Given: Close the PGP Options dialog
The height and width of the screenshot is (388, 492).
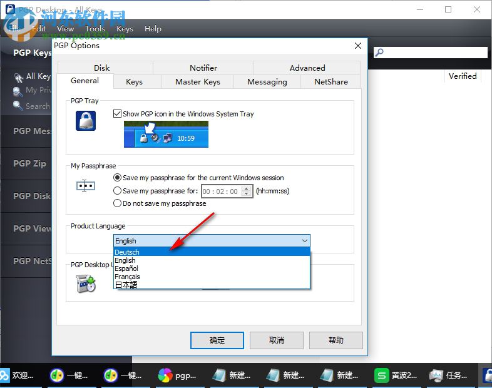Looking at the screenshot, I should 358,46.
